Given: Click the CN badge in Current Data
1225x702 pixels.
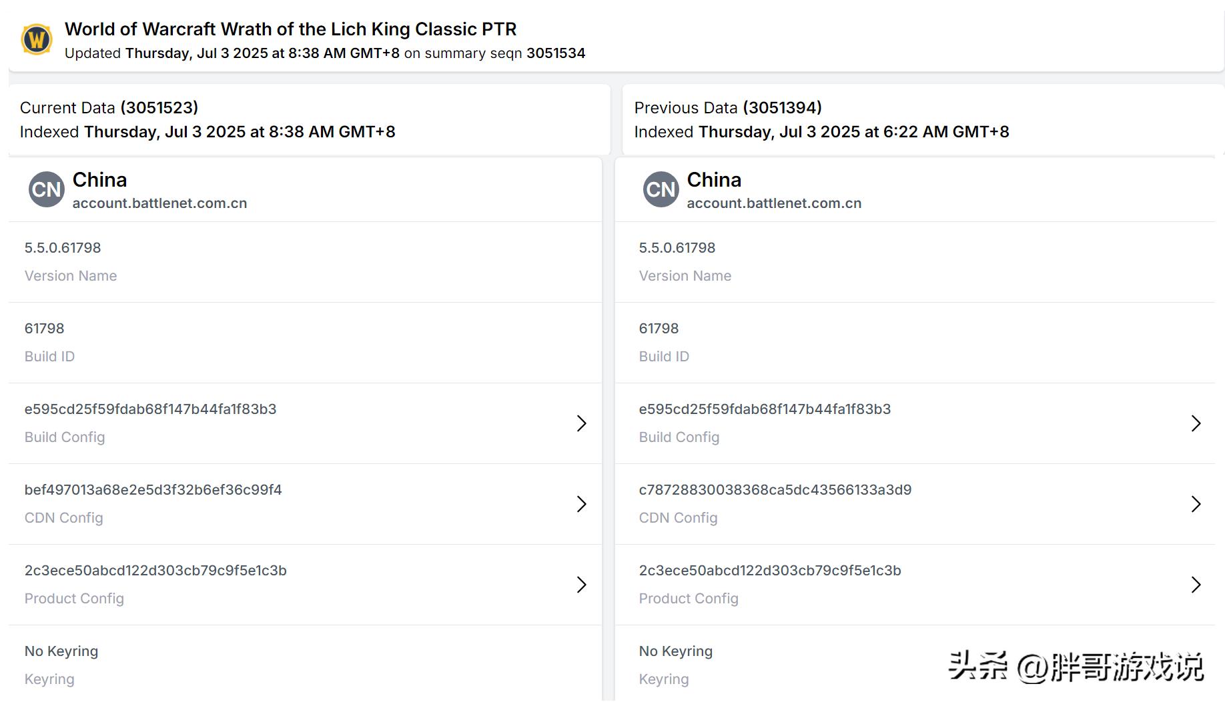Looking at the screenshot, I should [x=46, y=190].
